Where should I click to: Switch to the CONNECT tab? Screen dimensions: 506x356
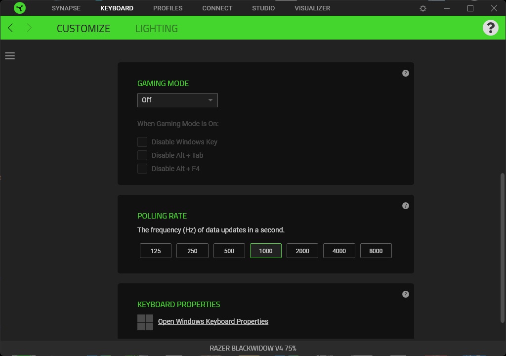[x=217, y=8]
